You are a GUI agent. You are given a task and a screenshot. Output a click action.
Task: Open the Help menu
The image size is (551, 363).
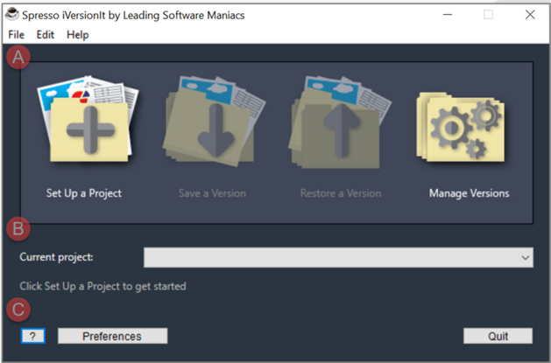coord(78,35)
